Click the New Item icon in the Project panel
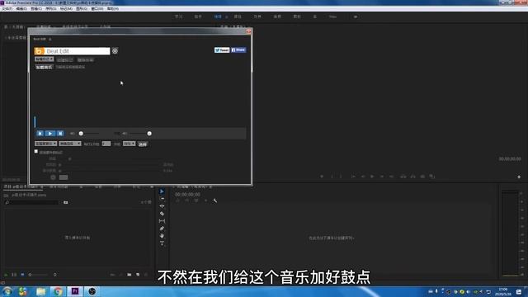 (x=138, y=275)
